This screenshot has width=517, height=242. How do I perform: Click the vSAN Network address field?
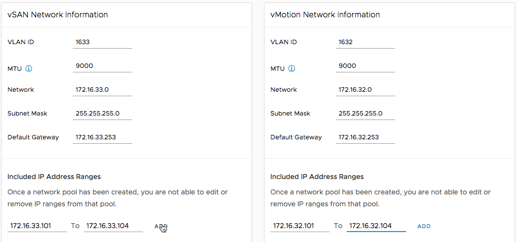(102, 90)
